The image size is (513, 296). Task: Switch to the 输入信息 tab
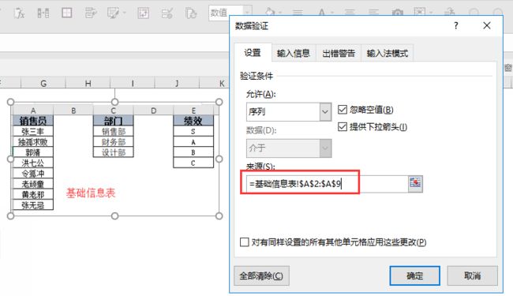293,54
